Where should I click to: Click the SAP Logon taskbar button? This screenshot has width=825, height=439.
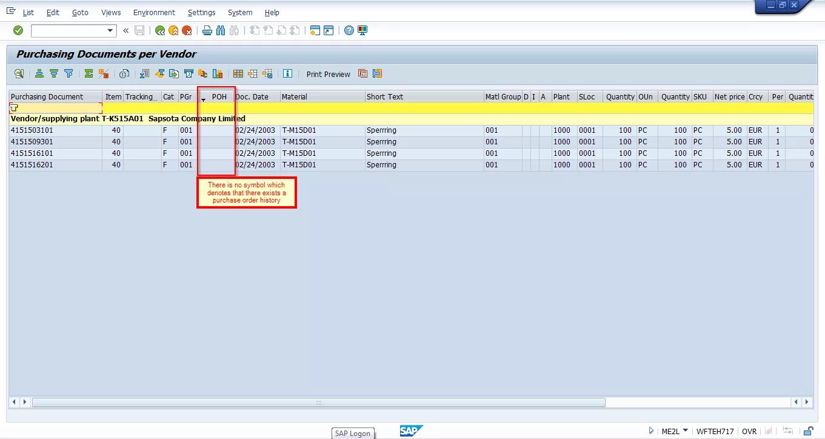[353, 434]
